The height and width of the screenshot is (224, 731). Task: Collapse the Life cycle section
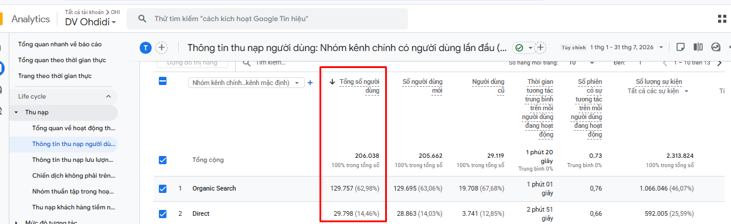[108, 96]
